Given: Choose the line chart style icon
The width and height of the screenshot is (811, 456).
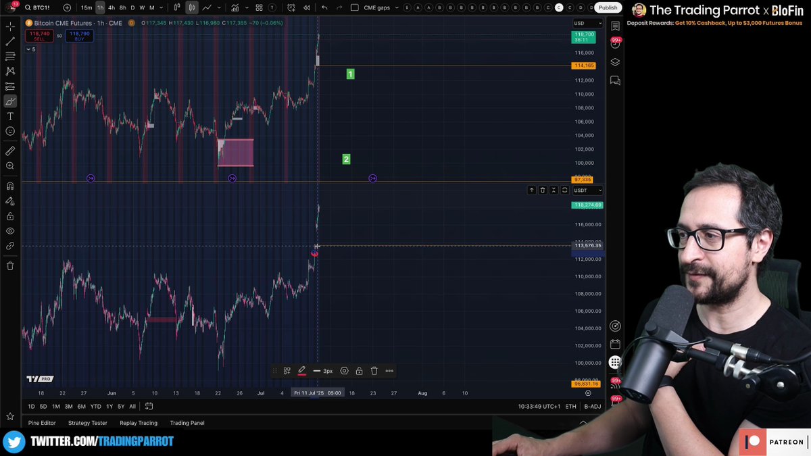Looking at the screenshot, I should pos(206,7).
